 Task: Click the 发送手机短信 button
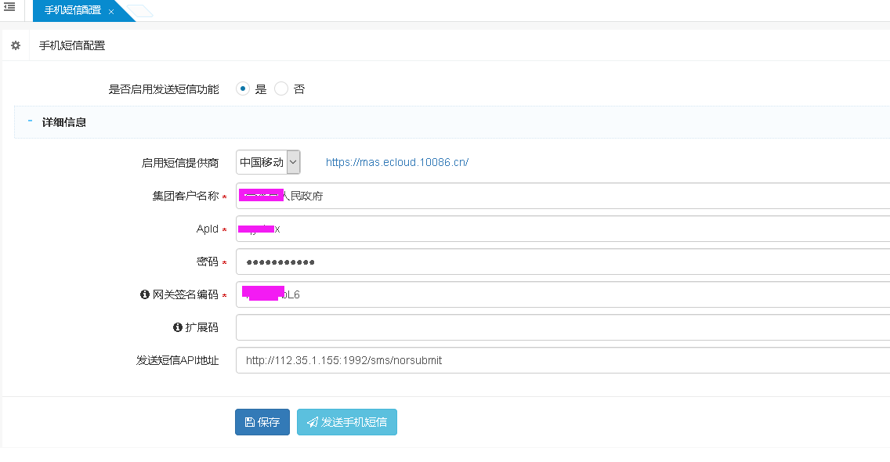347,422
